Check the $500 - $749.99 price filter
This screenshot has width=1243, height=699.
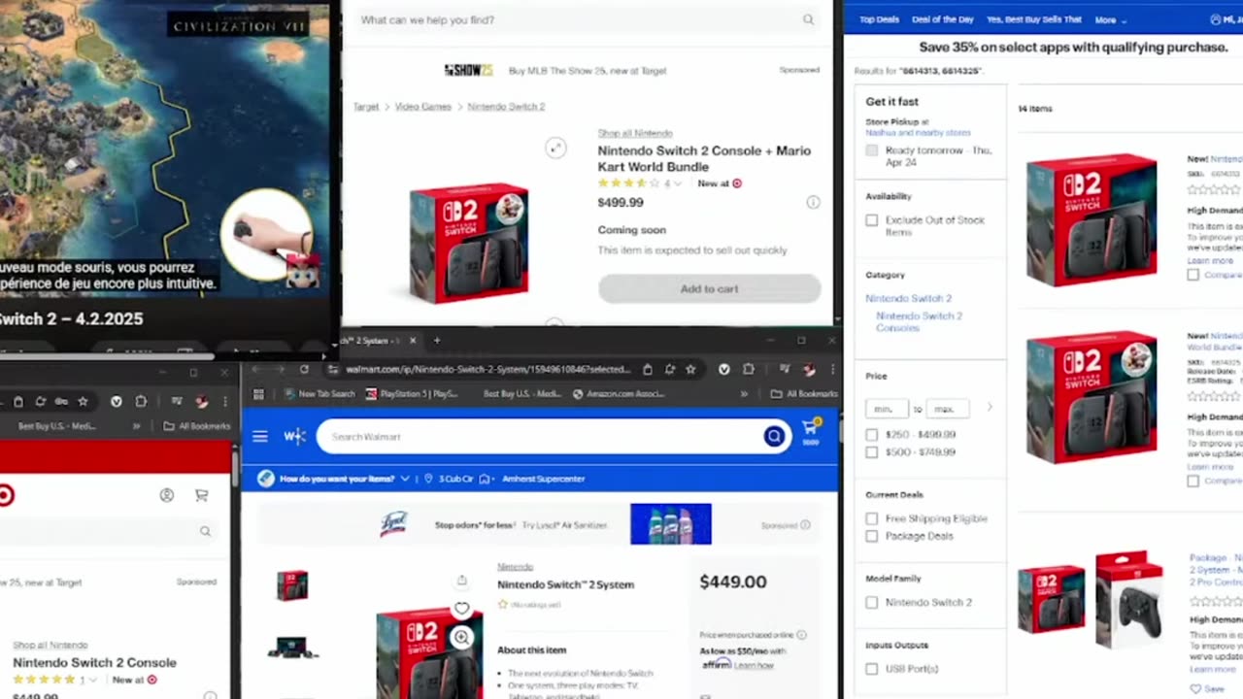coord(871,452)
